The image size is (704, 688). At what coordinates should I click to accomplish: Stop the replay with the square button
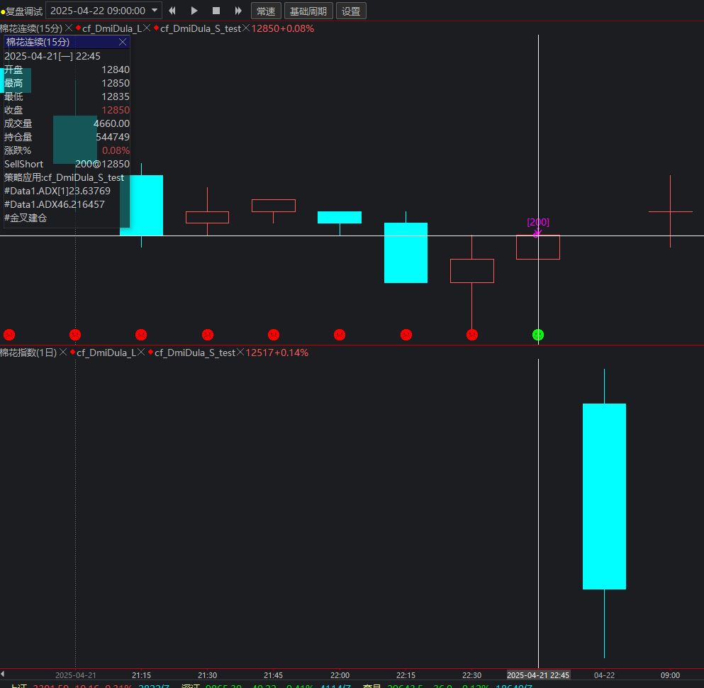[216, 11]
